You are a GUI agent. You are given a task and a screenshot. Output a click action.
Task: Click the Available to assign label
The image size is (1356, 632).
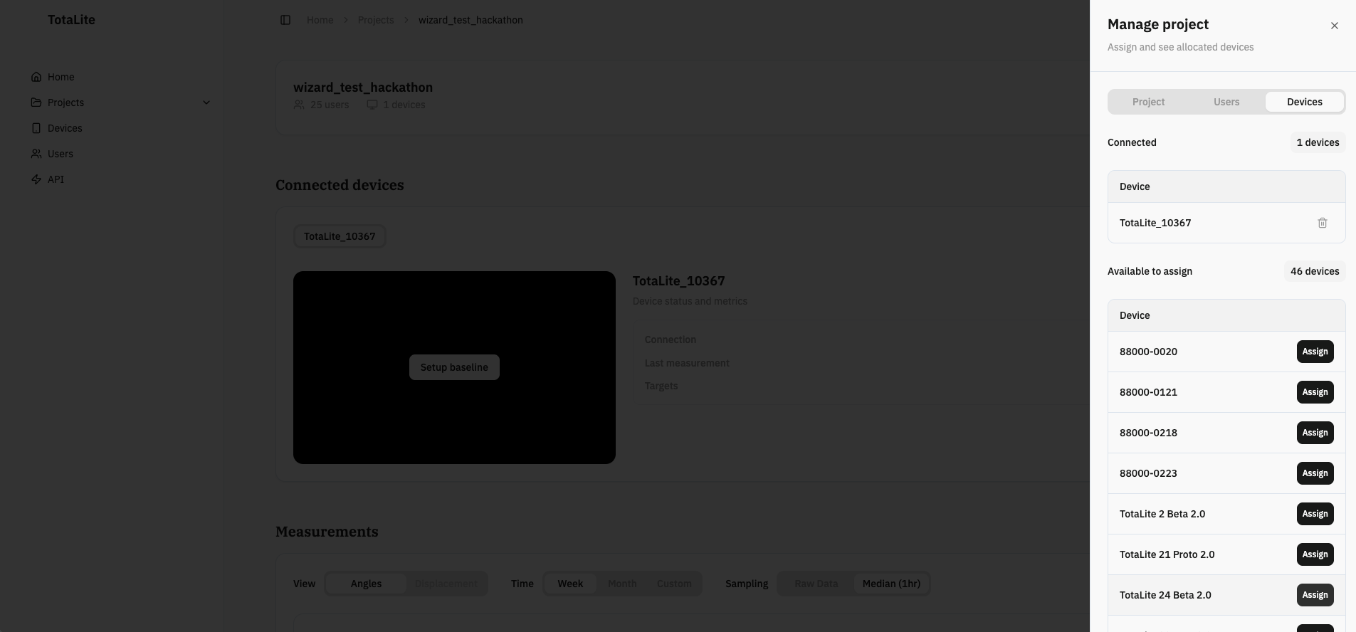pyautogui.click(x=1150, y=271)
